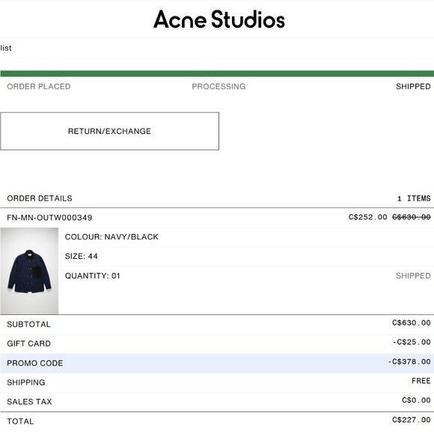434x434 pixels.
Task: Click the highlighted PROMO CODE label
Action: coord(35,363)
